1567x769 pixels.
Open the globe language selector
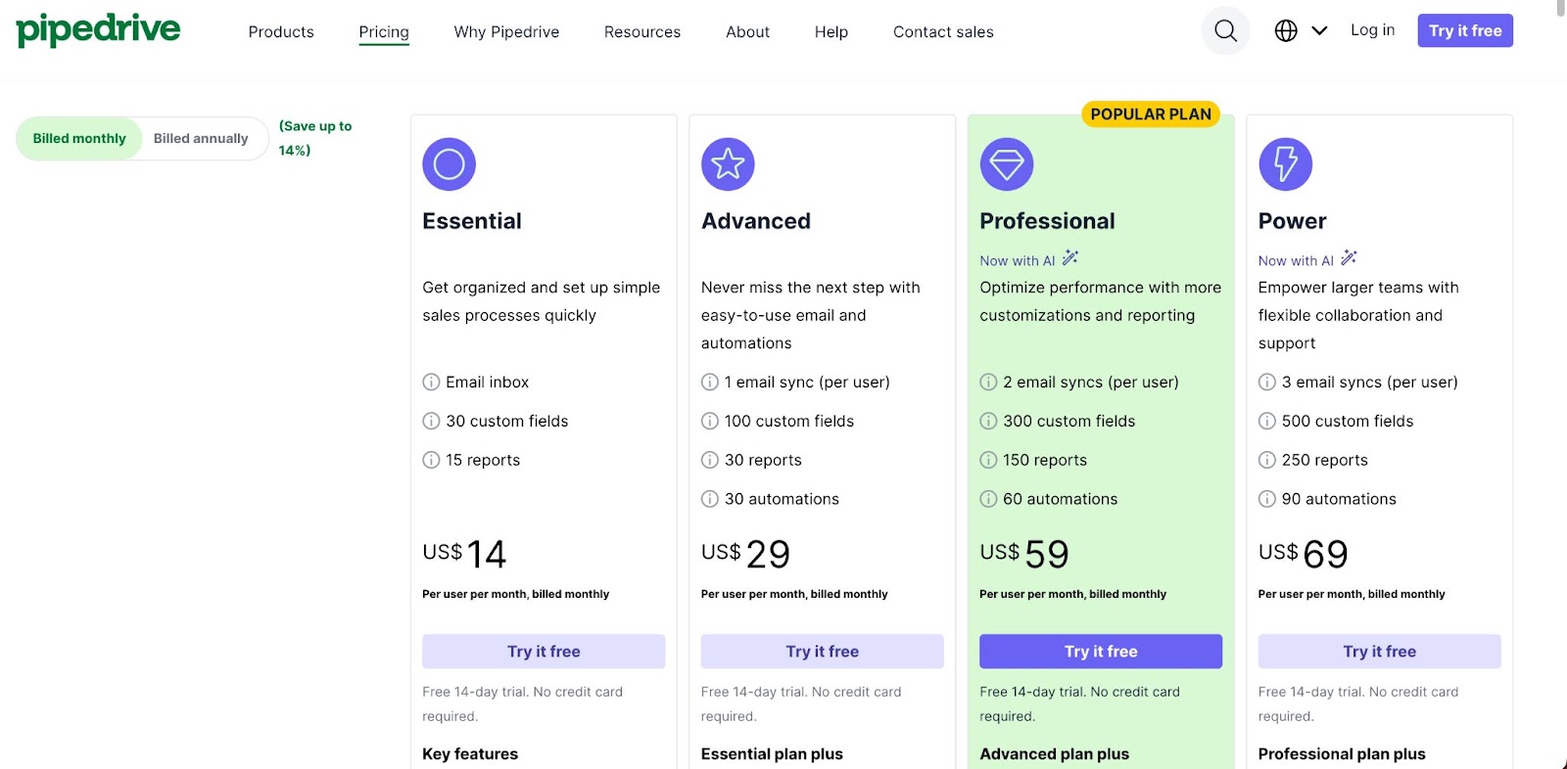click(1286, 31)
